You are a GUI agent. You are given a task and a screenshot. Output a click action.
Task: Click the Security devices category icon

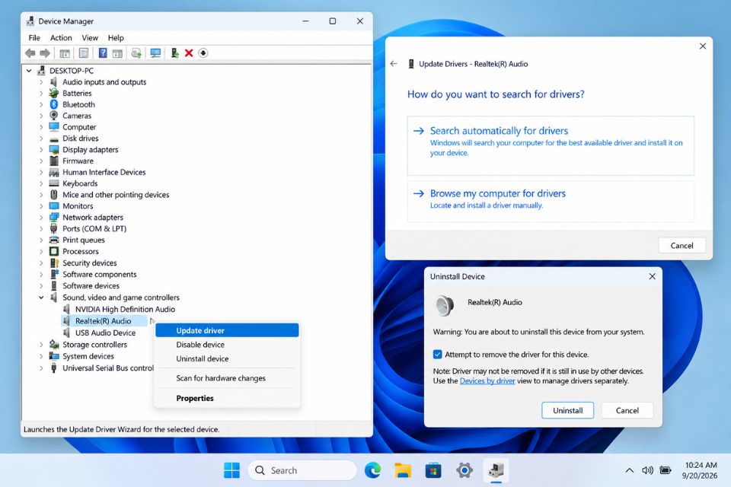tap(54, 263)
